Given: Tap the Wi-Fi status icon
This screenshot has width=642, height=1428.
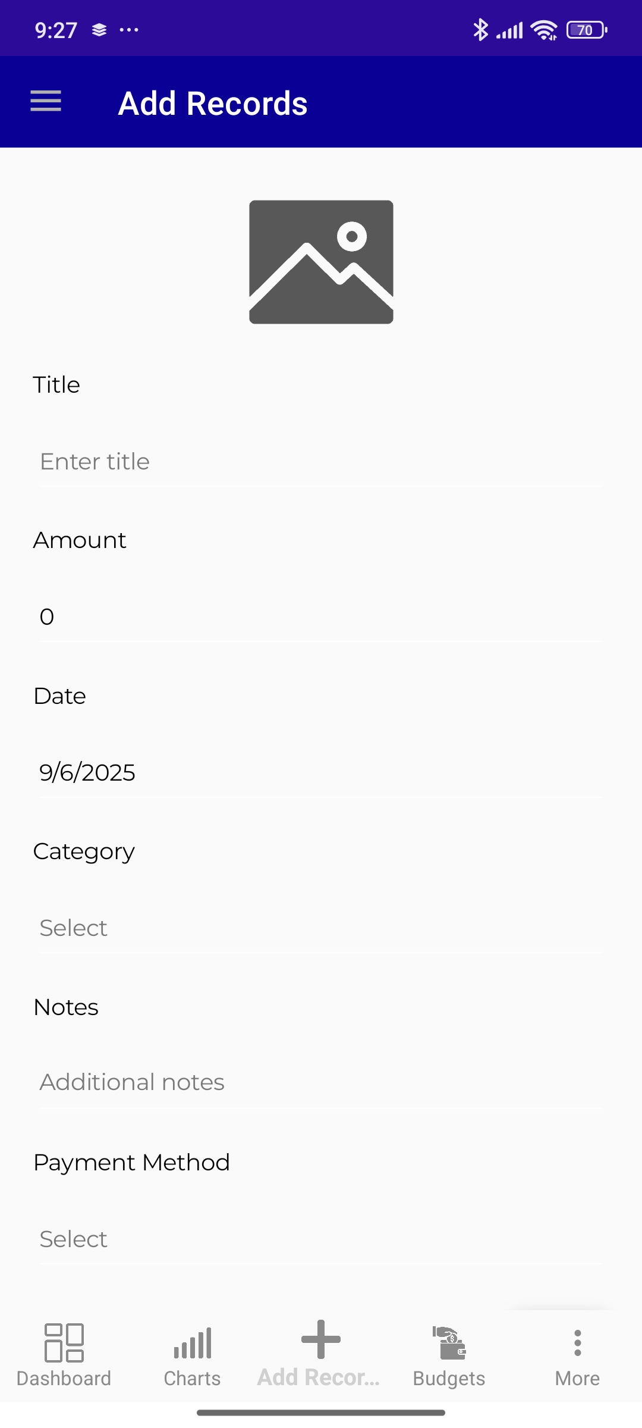Looking at the screenshot, I should point(544,30).
